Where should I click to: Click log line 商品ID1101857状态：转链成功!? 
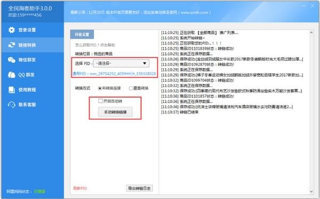pos(197,96)
